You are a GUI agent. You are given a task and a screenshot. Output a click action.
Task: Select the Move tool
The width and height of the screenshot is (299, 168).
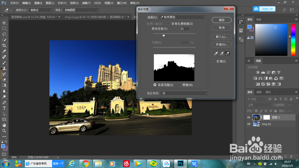(4, 23)
